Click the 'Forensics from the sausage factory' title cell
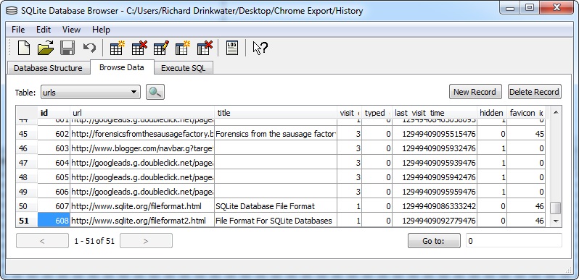Image resolution: width=579 pixels, height=280 pixels. pos(276,134)
